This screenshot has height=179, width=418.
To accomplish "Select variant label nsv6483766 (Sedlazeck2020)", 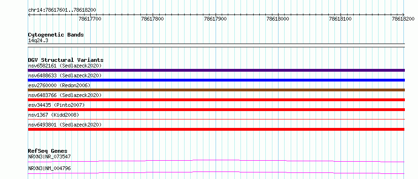I will (65, 95).
